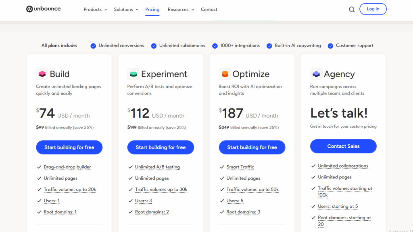This screenshot has width=413, height=232.
Task: Click the Build plan pink icon
Action: [x=42, y=74]
